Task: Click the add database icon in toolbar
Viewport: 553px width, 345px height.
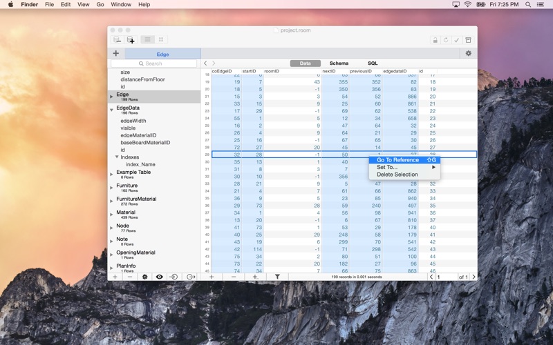Action: click(x=131, y=40)
